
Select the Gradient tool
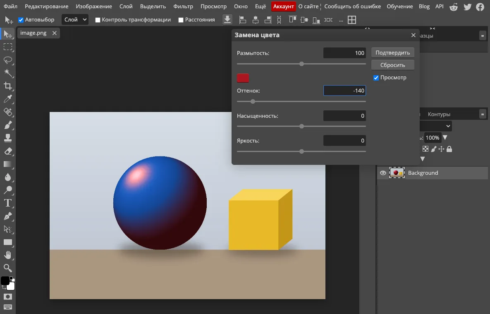[x=8, y=164]
